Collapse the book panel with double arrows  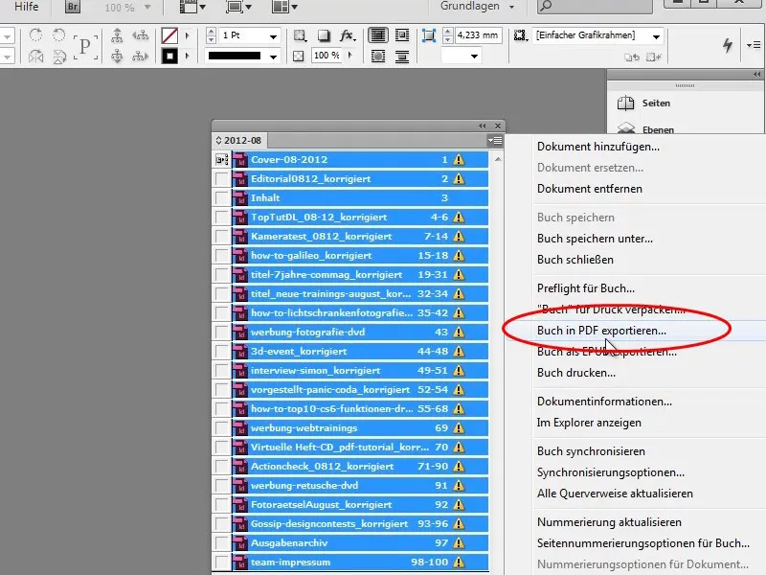click(483, 126)
